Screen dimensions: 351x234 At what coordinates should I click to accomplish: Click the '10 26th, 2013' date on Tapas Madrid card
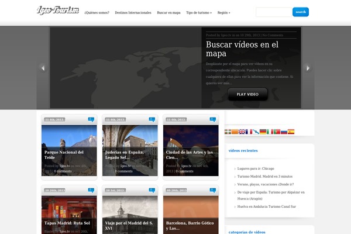pyautogui.click(x=55, y=190)
